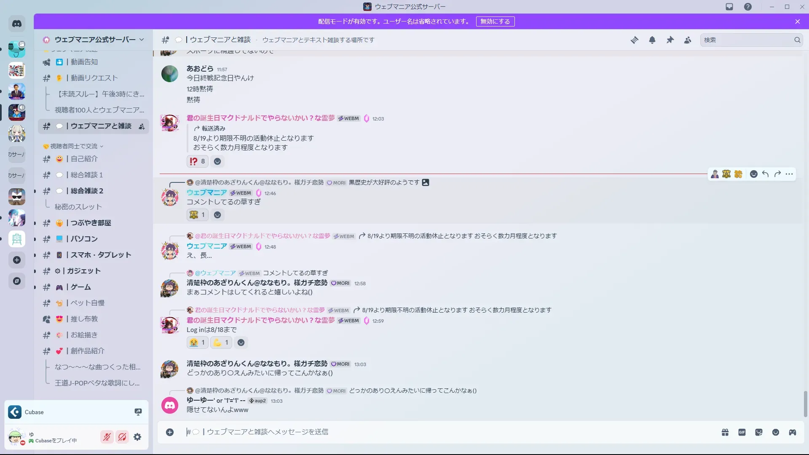Collapse the 視聴者同士で交流 category

pyautogui.click(x=74, y=146)
